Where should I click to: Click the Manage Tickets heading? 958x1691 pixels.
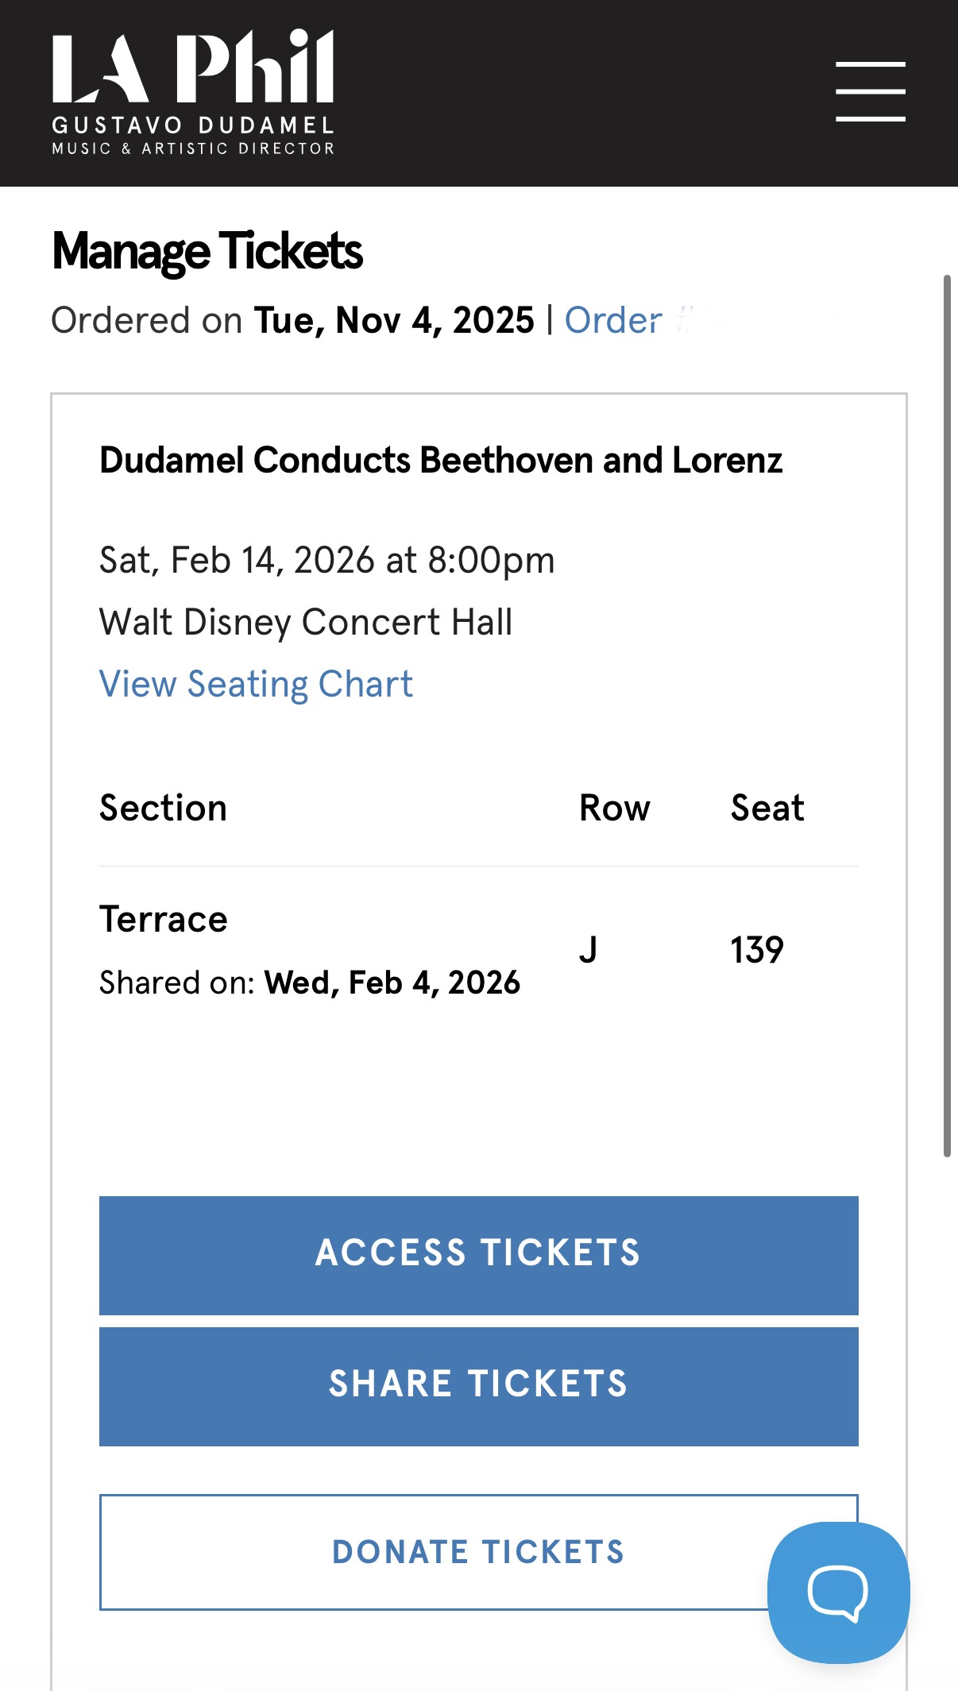click(x=207, y=252)
